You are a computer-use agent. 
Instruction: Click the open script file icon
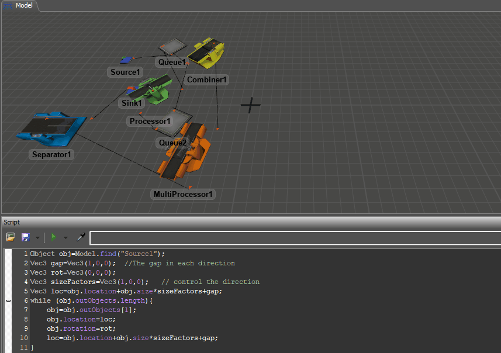click(x=11, y=237)
